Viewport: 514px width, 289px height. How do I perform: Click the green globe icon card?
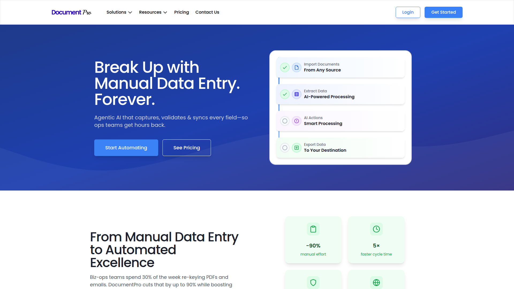coord(376,282)
